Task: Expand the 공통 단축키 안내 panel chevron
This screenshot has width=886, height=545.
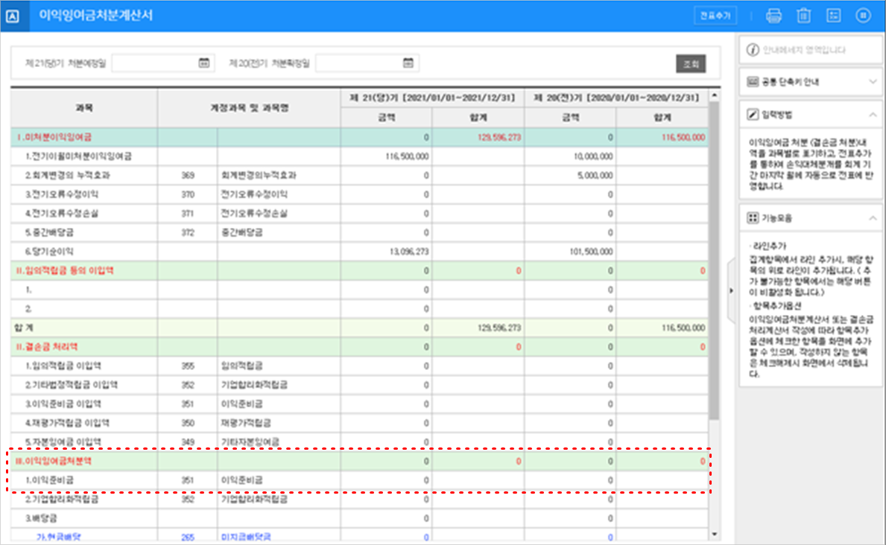Action: pos(873,82)
